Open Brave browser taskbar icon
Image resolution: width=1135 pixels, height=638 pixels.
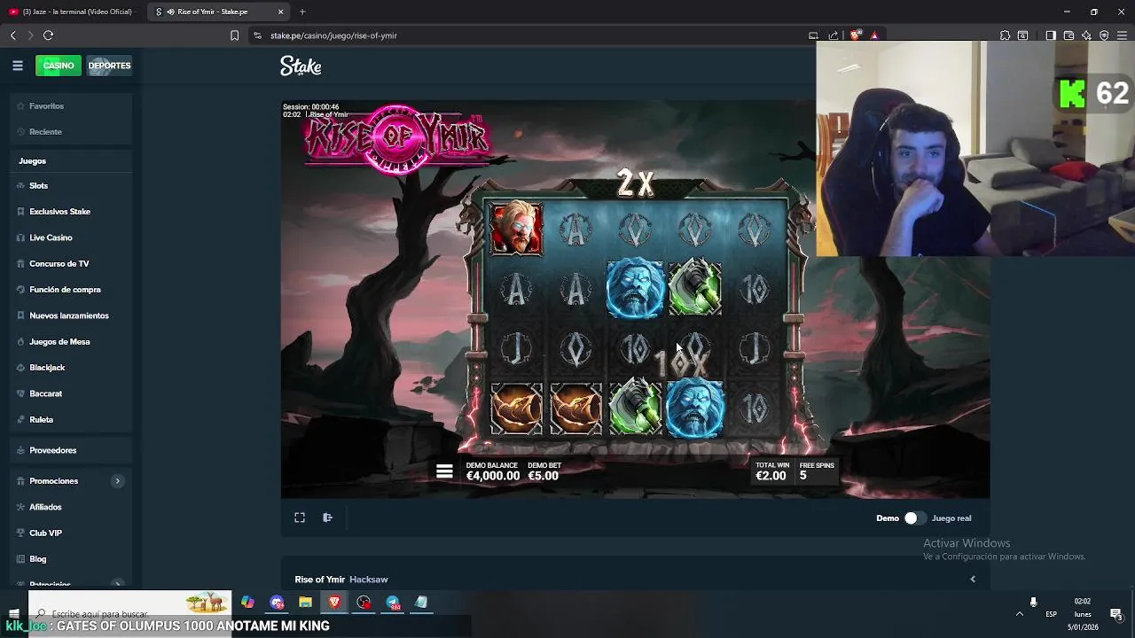(334, 603)
